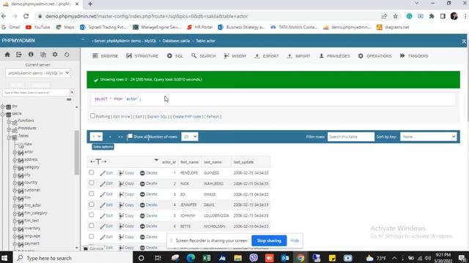Select the checkbox for JOHNNY LOLLOBRIGIDA row
The height and width of the screenshot is (263, 469).
tap(92, 215)
